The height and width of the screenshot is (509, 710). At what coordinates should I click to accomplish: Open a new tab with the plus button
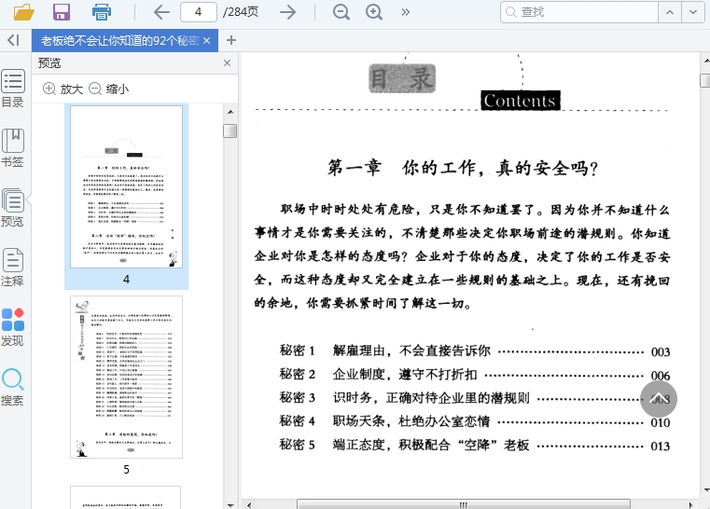pos(231,40)
